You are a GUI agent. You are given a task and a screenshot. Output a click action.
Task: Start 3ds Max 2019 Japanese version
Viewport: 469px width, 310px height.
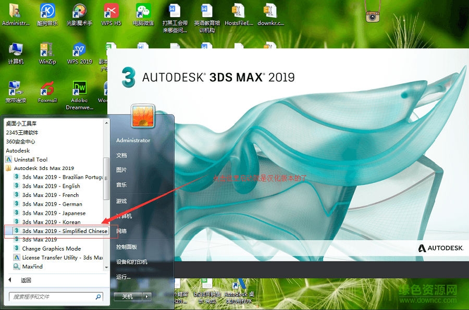click(x=53, y=213)
